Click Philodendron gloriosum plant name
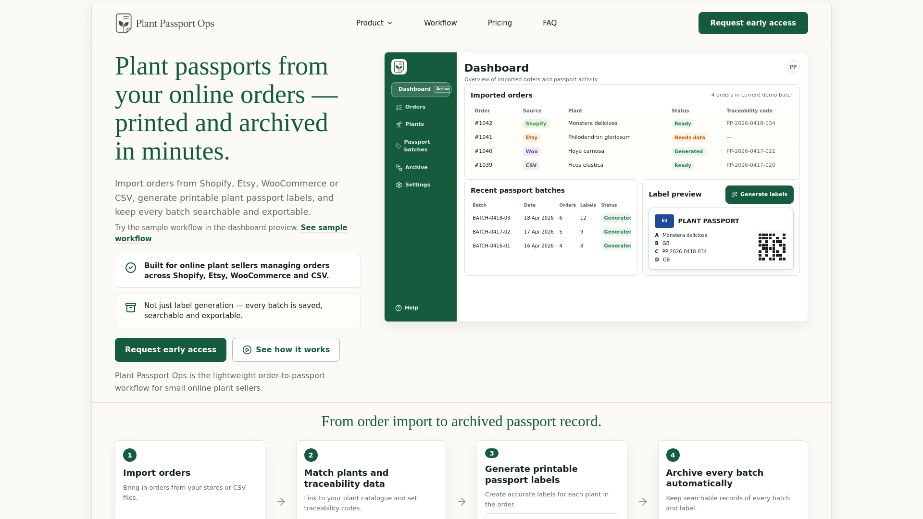Viewport: 923px width, 519px height. [599, 137]
